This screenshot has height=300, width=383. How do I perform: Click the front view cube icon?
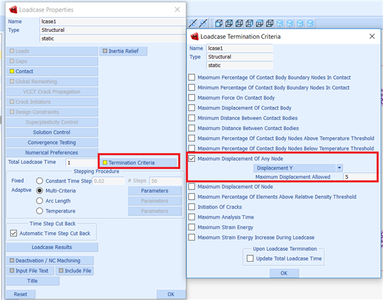tap(219, 24)
